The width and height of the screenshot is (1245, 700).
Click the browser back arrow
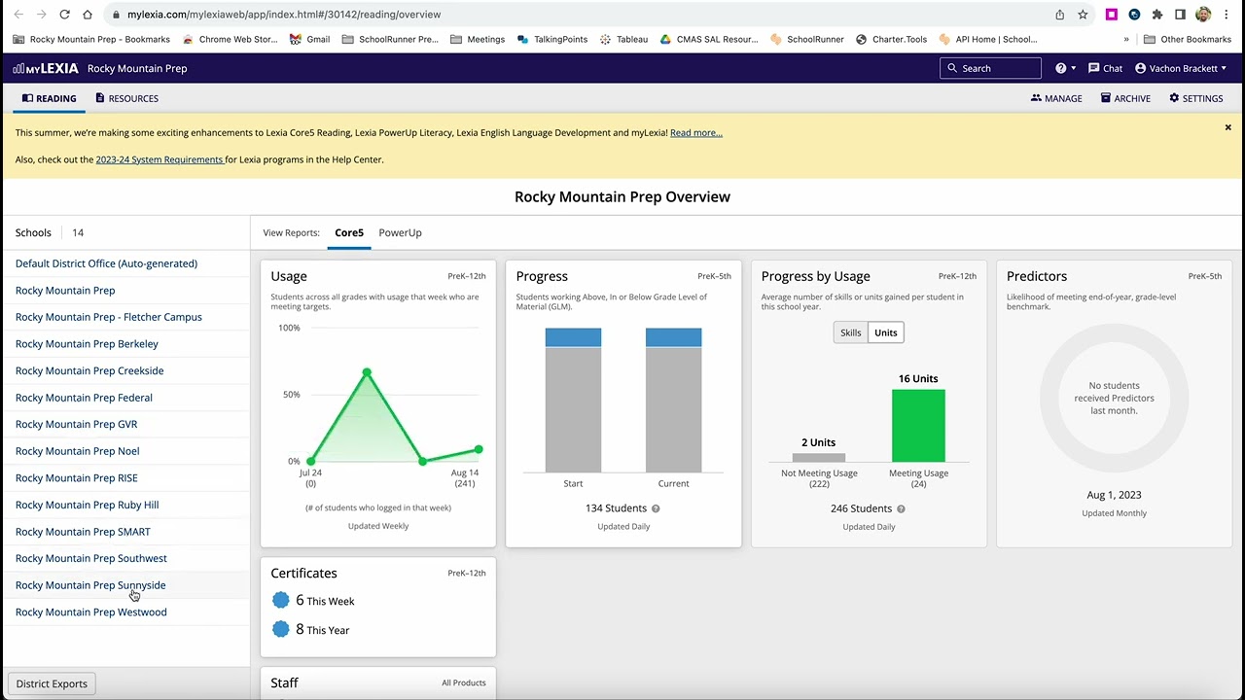(17, 15)
